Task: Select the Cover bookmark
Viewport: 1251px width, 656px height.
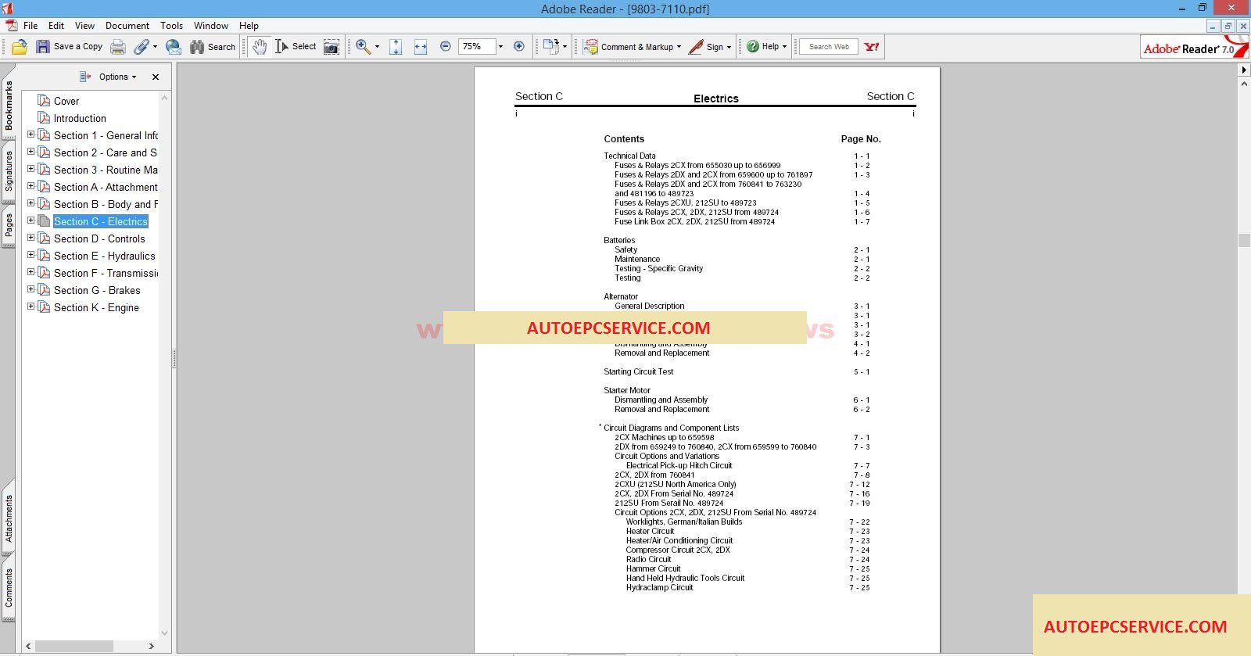Action: pyautogui.click(x=66, y=101)
